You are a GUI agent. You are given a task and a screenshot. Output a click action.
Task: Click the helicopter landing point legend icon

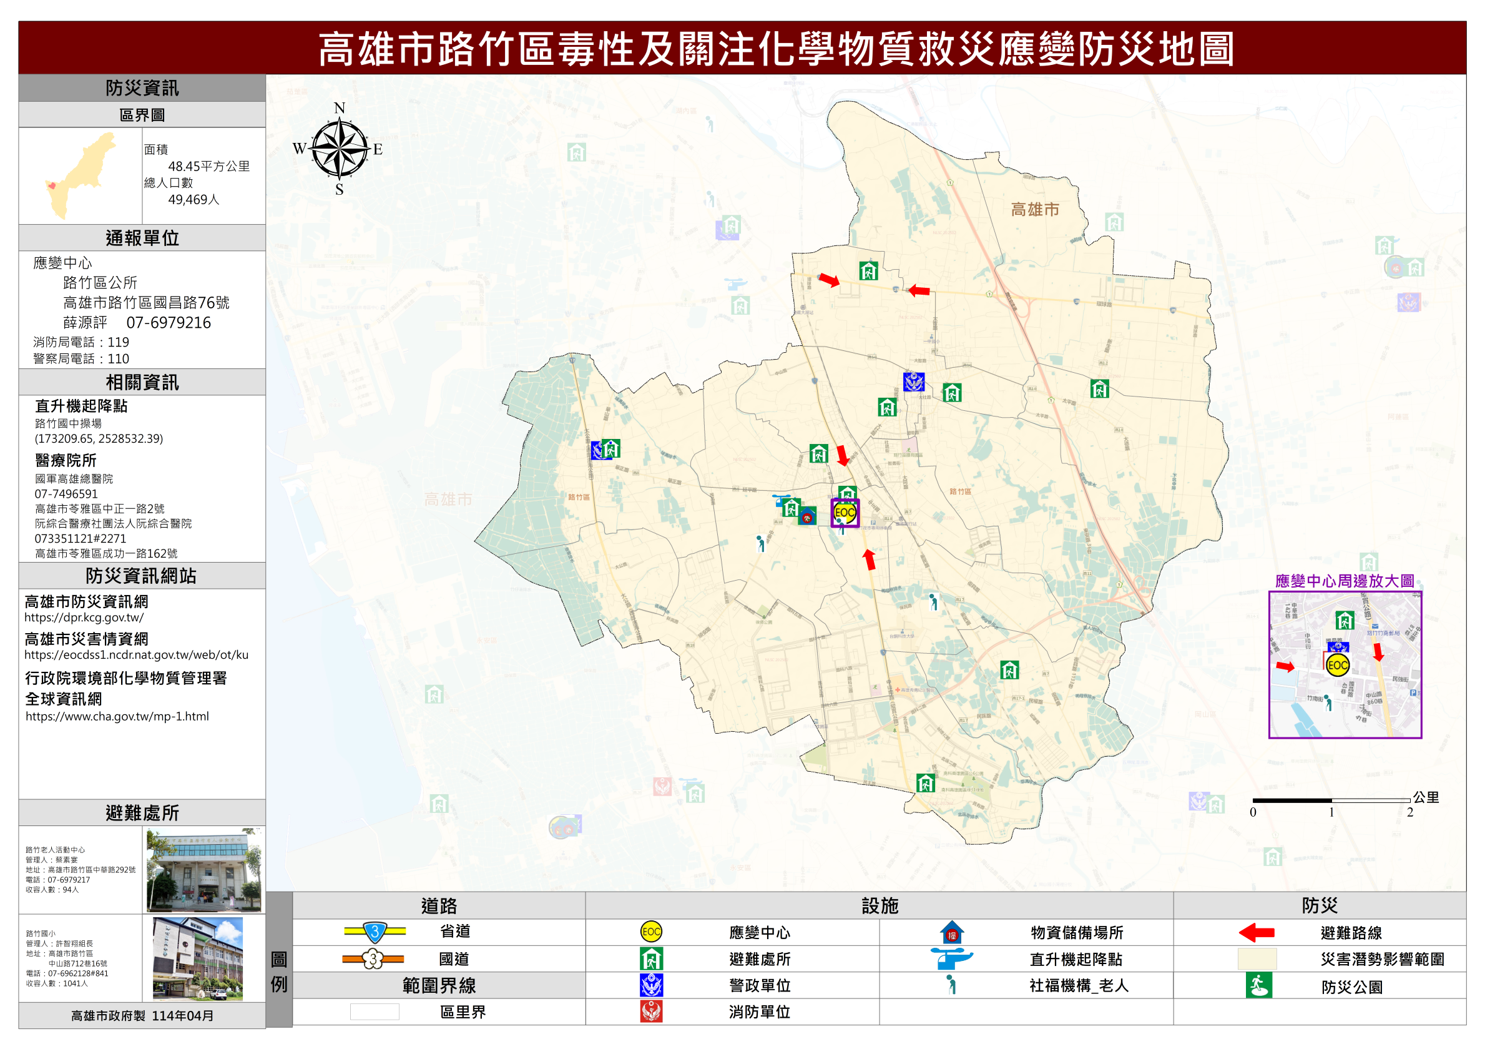[951, 958]
